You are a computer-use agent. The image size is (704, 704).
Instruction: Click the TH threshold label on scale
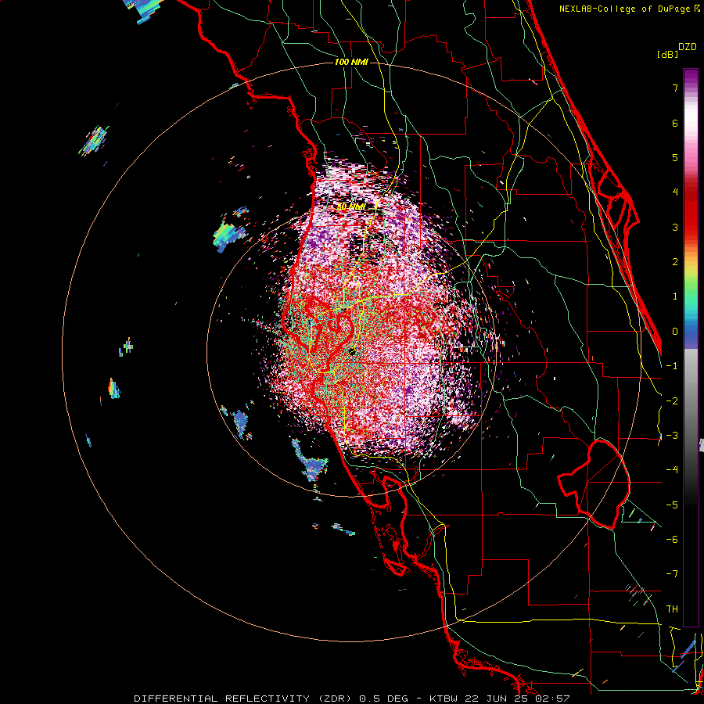pos(672,609)
